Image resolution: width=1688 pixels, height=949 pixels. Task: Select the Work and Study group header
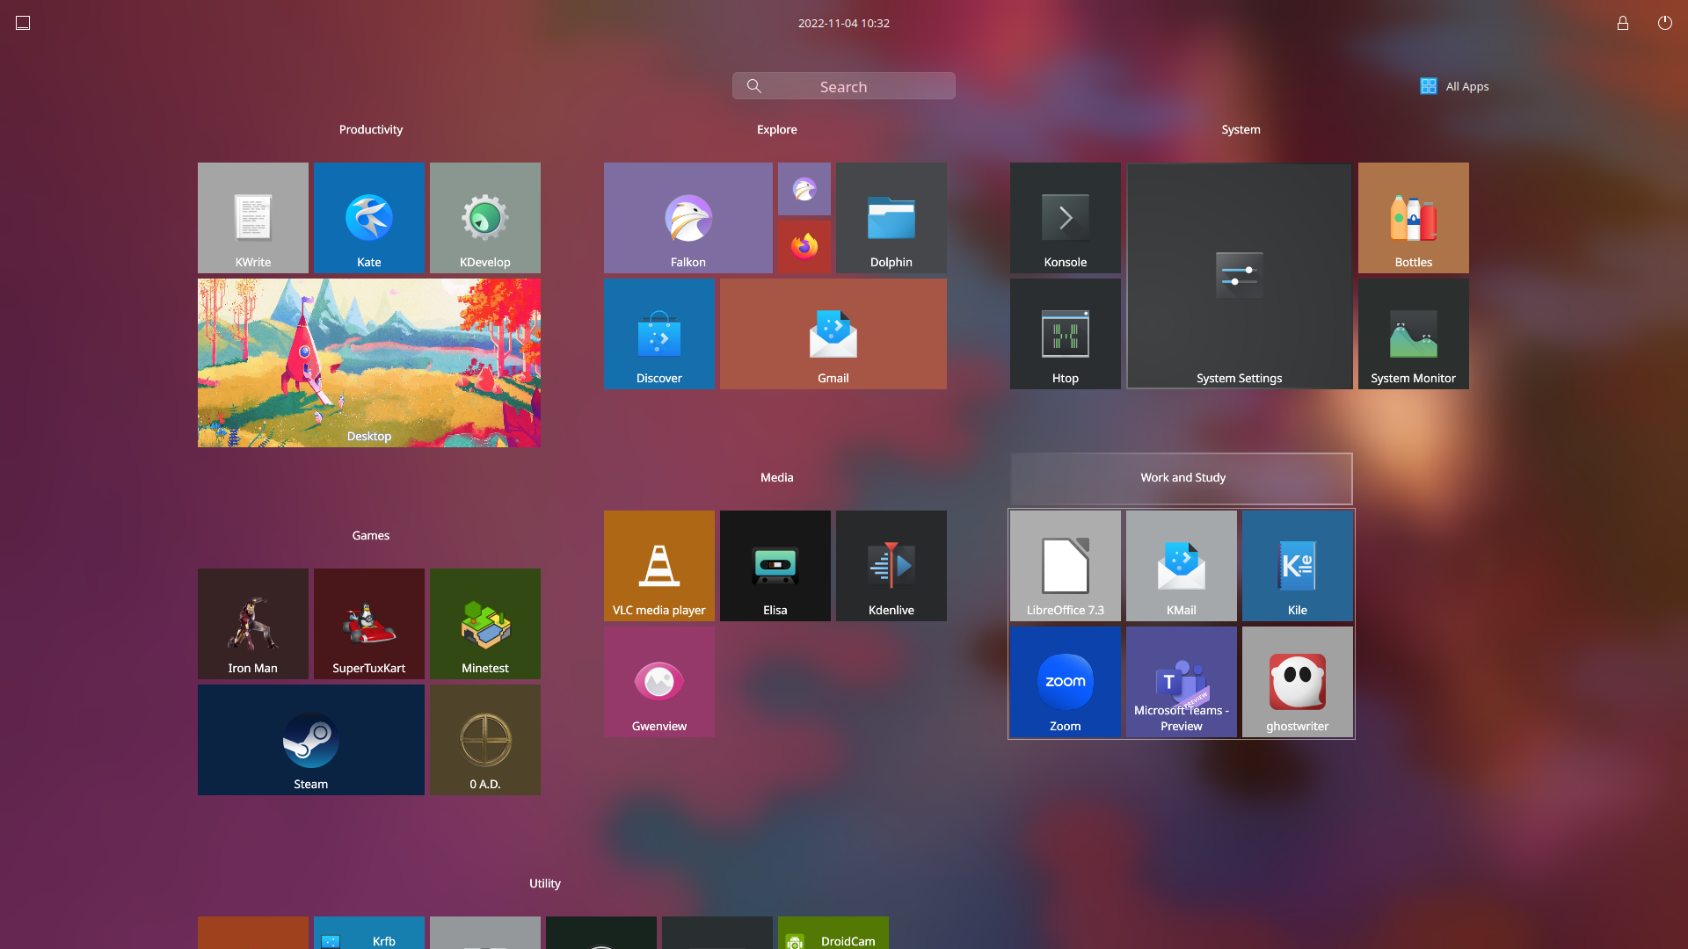[1182, 478]
